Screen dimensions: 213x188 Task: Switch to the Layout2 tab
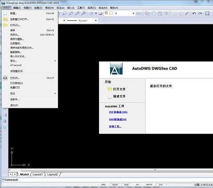pyautogui.click(x=52, y=174)
